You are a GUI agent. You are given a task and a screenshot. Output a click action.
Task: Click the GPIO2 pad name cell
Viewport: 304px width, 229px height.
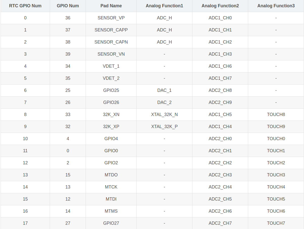(x=111, y=163)
